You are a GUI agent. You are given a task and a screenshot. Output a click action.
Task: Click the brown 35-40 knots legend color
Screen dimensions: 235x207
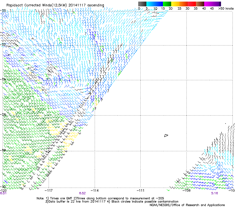[200, 4]
